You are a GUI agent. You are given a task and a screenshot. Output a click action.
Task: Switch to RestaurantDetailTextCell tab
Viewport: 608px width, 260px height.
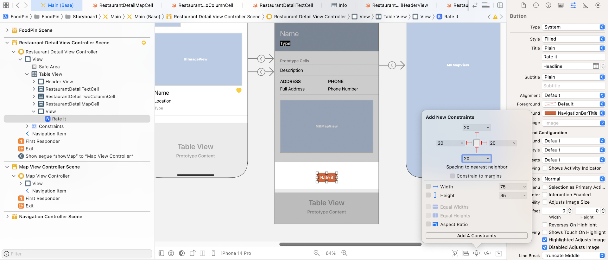click(x=283, y=5)
